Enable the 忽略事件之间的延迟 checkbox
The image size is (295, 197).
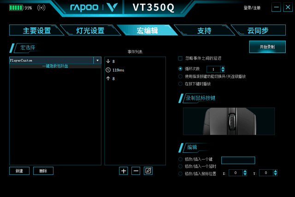point(180,58)
